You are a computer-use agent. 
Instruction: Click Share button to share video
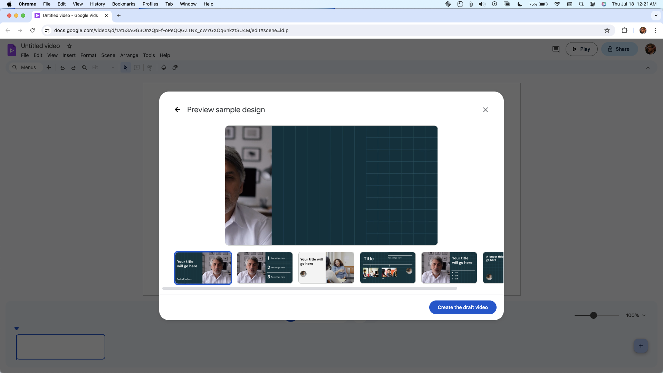[618, 49]
